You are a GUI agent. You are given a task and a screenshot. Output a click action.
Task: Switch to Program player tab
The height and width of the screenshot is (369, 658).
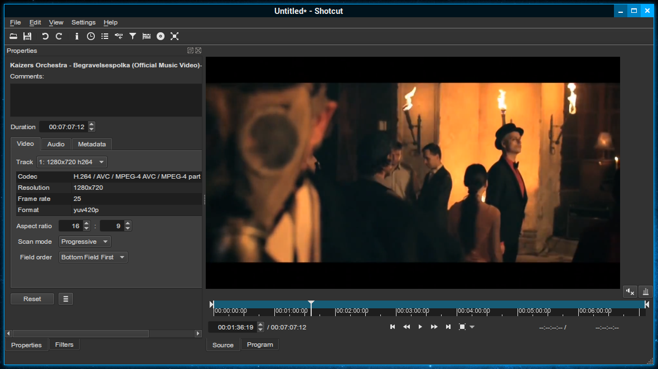(x=260, y=345)
